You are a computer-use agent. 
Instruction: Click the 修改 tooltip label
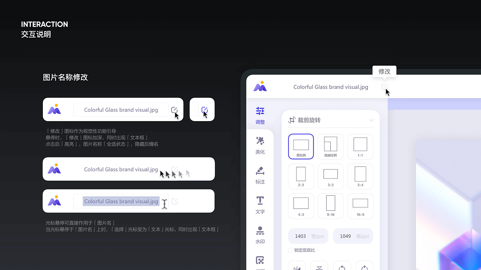click(x=384, y=71)
